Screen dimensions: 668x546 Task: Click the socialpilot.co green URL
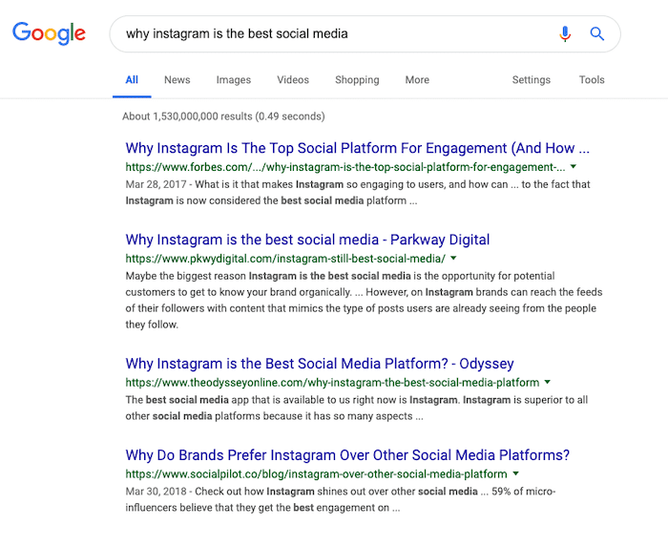tap(316, 474)
